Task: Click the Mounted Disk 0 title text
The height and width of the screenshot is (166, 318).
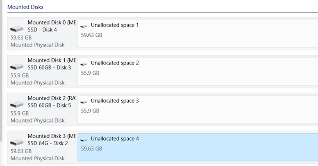Action: (x=52, y=22)
